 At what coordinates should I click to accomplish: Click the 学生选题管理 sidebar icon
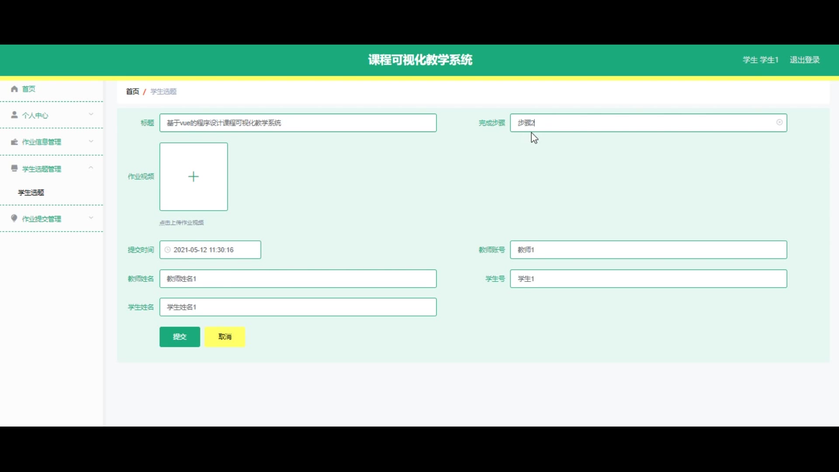(14, 169)
